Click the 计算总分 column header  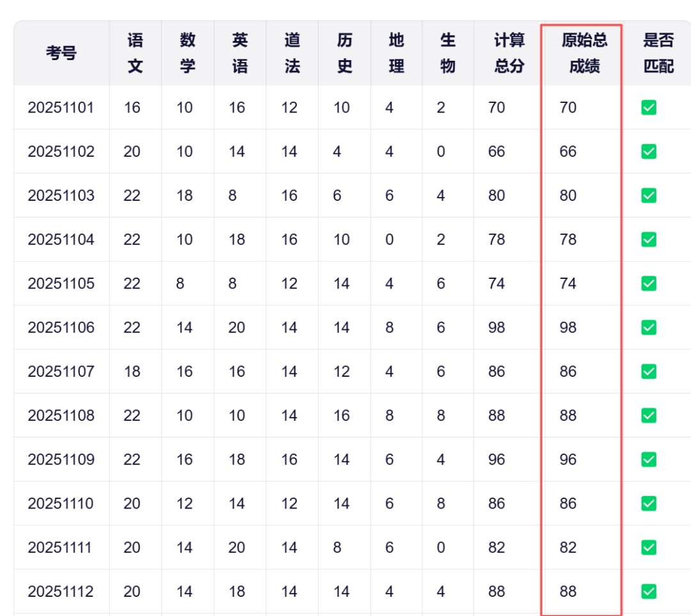(509, 53)
